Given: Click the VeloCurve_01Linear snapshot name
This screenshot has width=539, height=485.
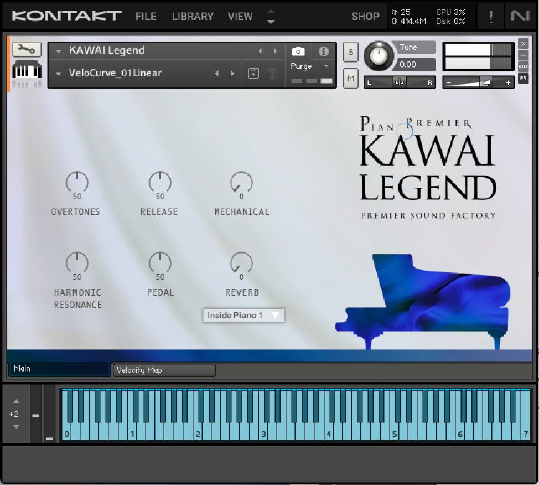Looking at the screenshot, I should (115, 73).
